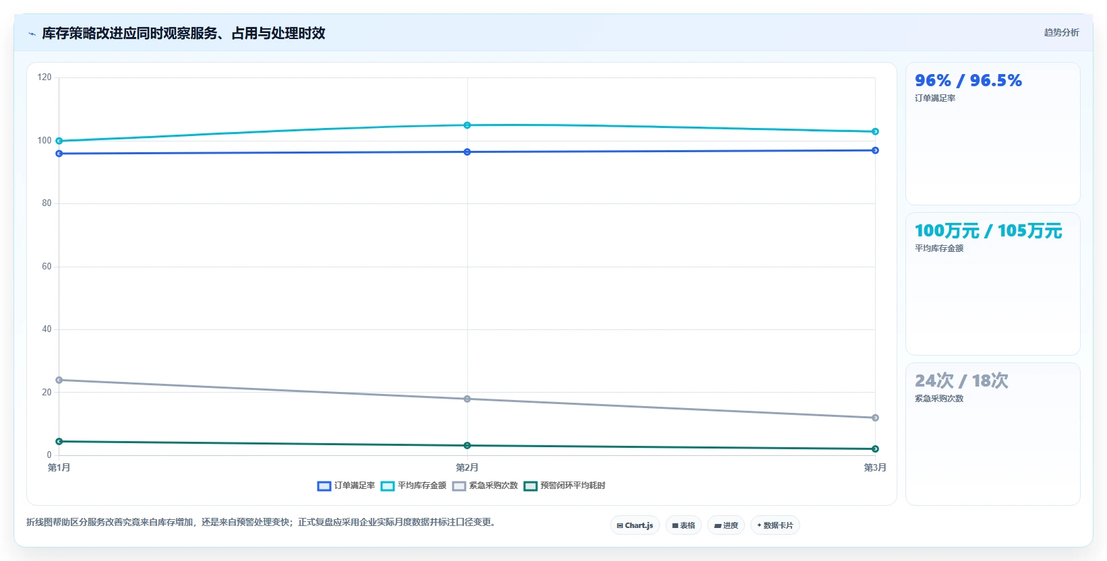The width and height of the screenshot is (1107, 561).
Task: Toggle the 预警闭环平均耗时 legend item
Action: point(564,486)
